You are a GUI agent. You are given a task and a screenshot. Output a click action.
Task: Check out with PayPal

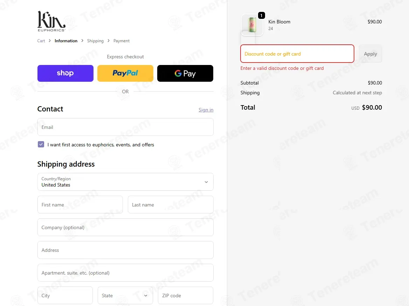(125, 73)
